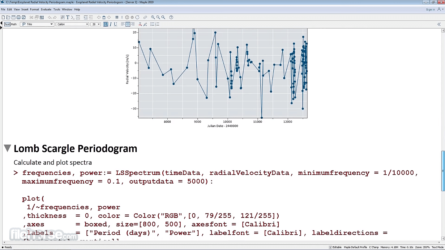
Task: Zoom in using the magnifier plus icon
Action: coord(153,17)
